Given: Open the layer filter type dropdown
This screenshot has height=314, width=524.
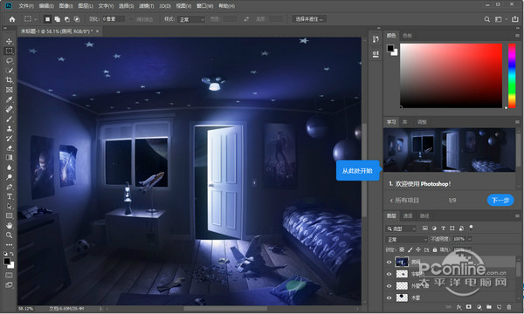Looking at the screenshot, I should click(402, 229).
